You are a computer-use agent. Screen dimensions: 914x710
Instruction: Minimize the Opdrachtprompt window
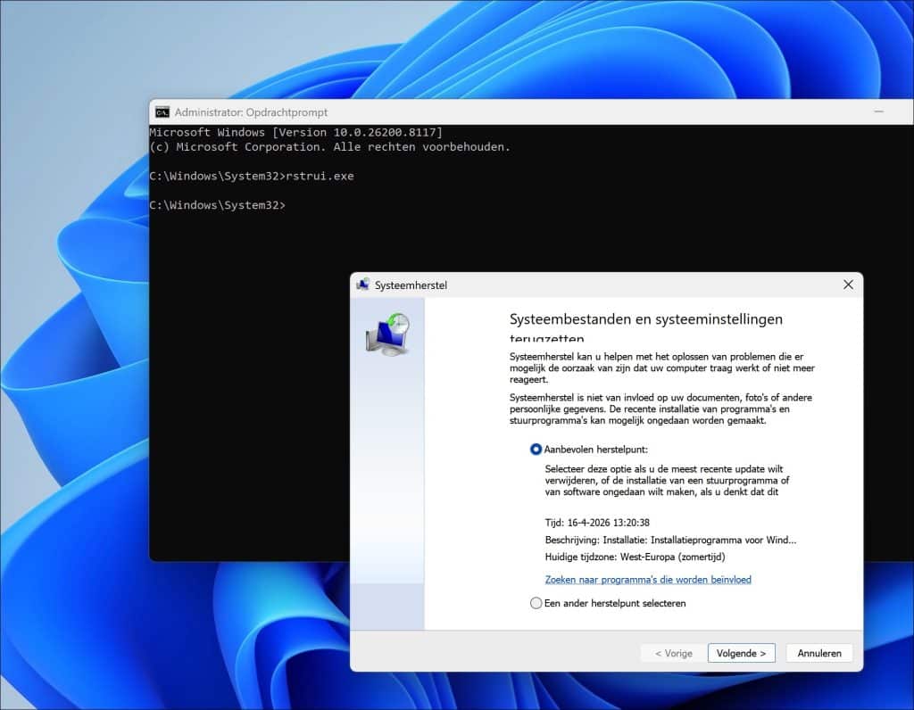coord(879,112)
